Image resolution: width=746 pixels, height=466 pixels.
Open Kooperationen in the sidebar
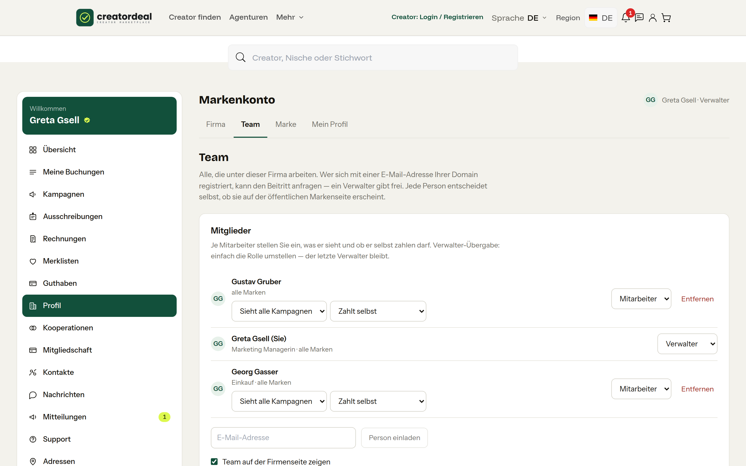point(99,328)
